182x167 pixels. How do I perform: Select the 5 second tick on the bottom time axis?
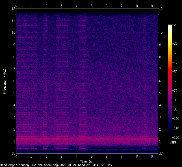92,156
